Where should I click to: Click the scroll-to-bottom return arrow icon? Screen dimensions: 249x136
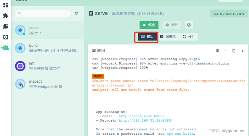pos(243,51)
